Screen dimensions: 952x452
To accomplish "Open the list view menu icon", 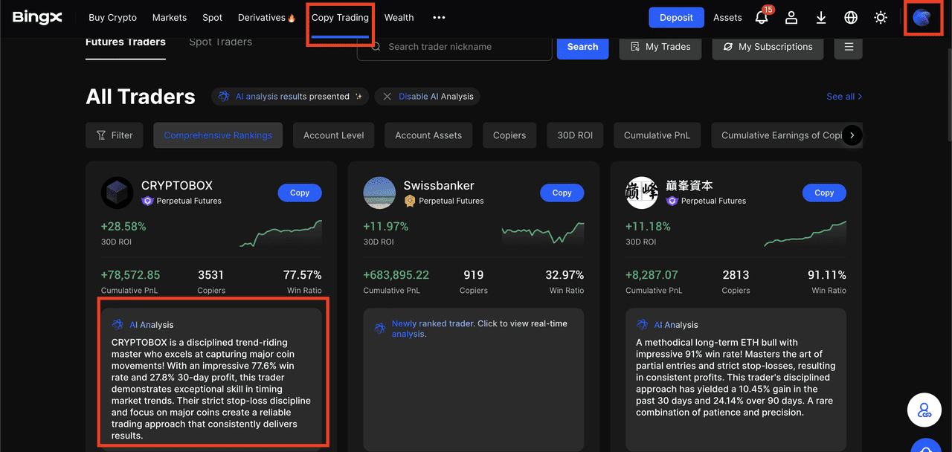I will [x=848, y=47].
